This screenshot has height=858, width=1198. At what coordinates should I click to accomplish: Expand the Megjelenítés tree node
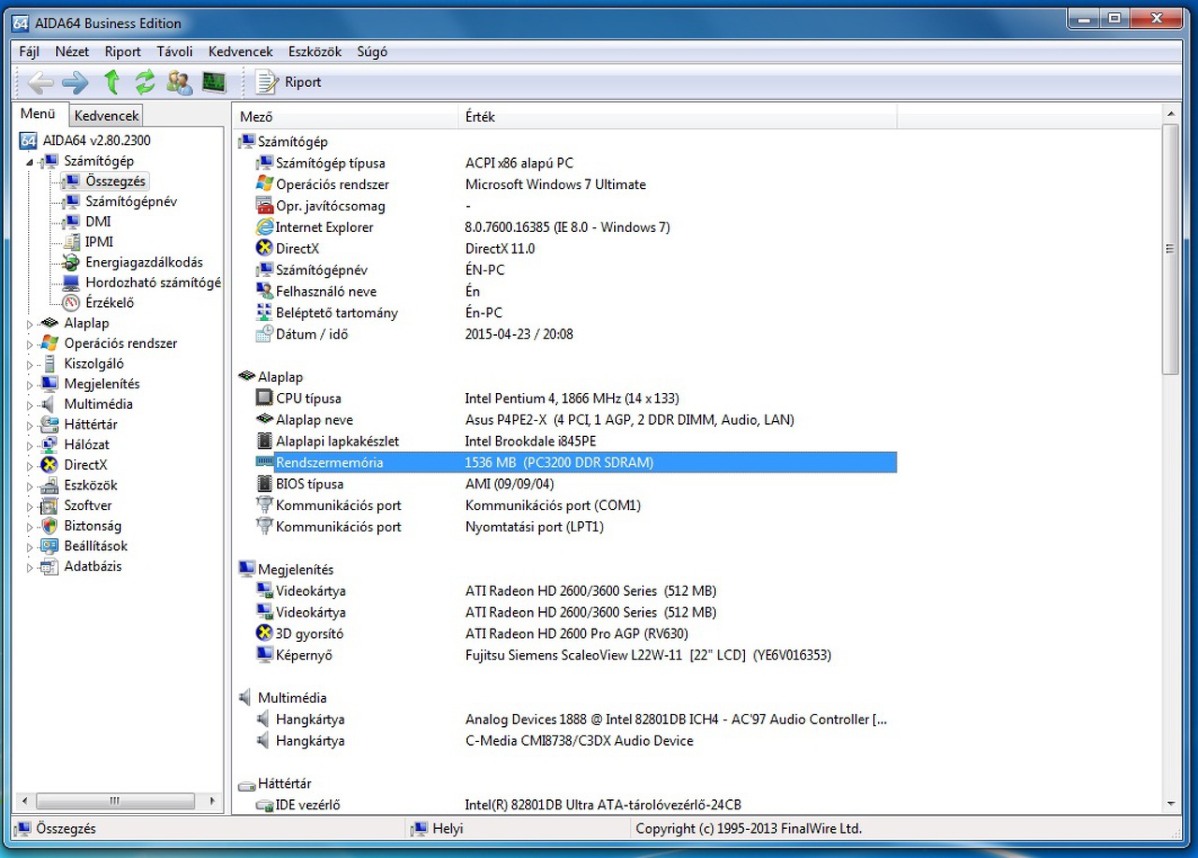point(29,385)
